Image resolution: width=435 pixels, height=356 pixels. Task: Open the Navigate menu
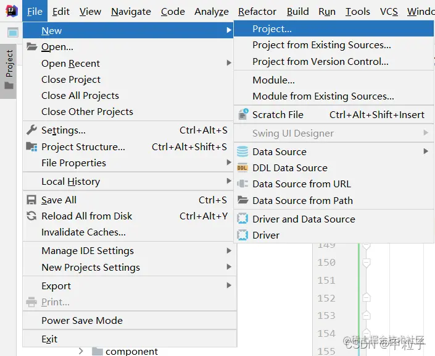pyautogui.click(x=131, y=11)
